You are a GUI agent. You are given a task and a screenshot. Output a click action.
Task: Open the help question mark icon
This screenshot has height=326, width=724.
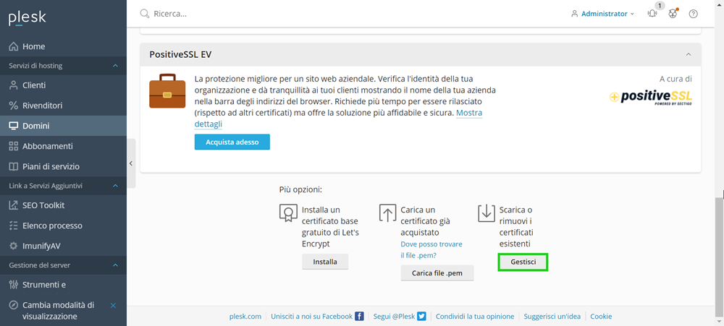click(693, 14)
